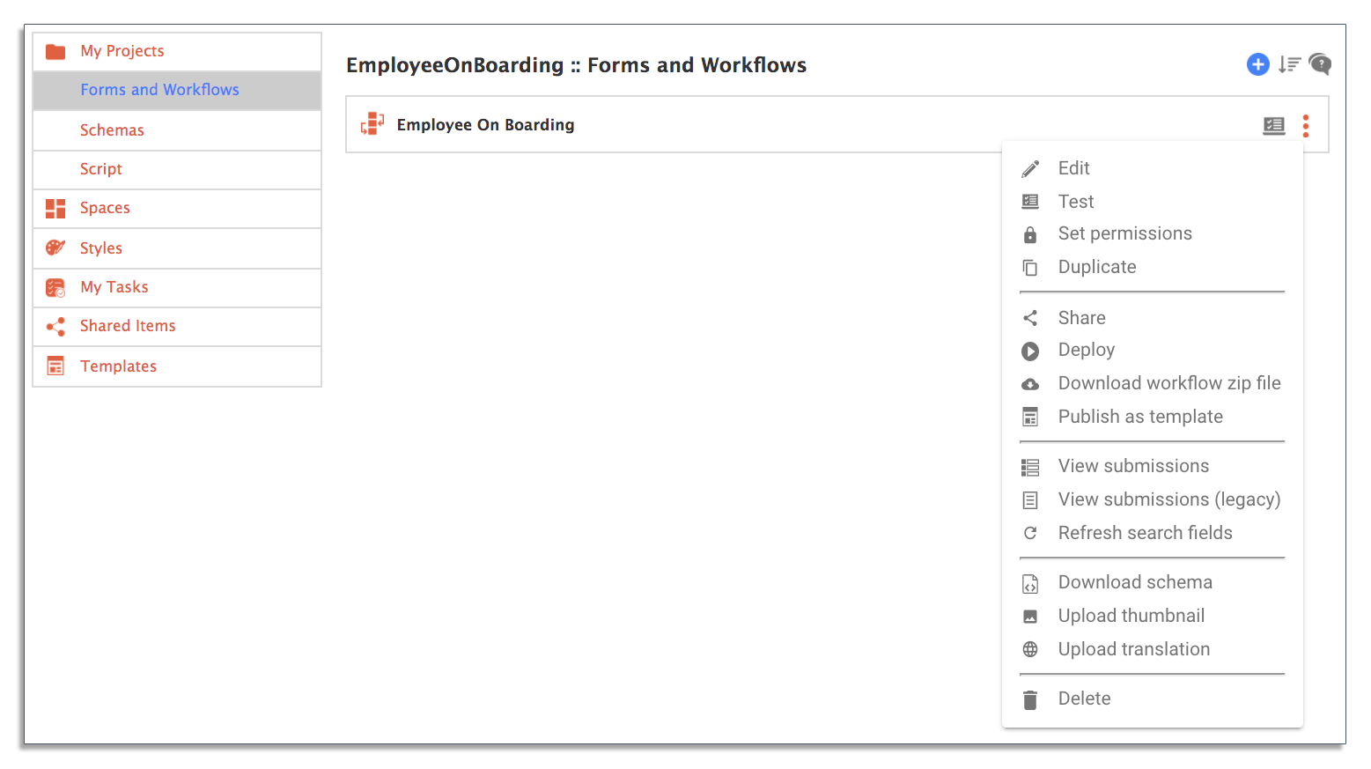Click the Spaces dashboard icon
The image size is (1371, 769).
pyautogui.click(x=55, y=208)
